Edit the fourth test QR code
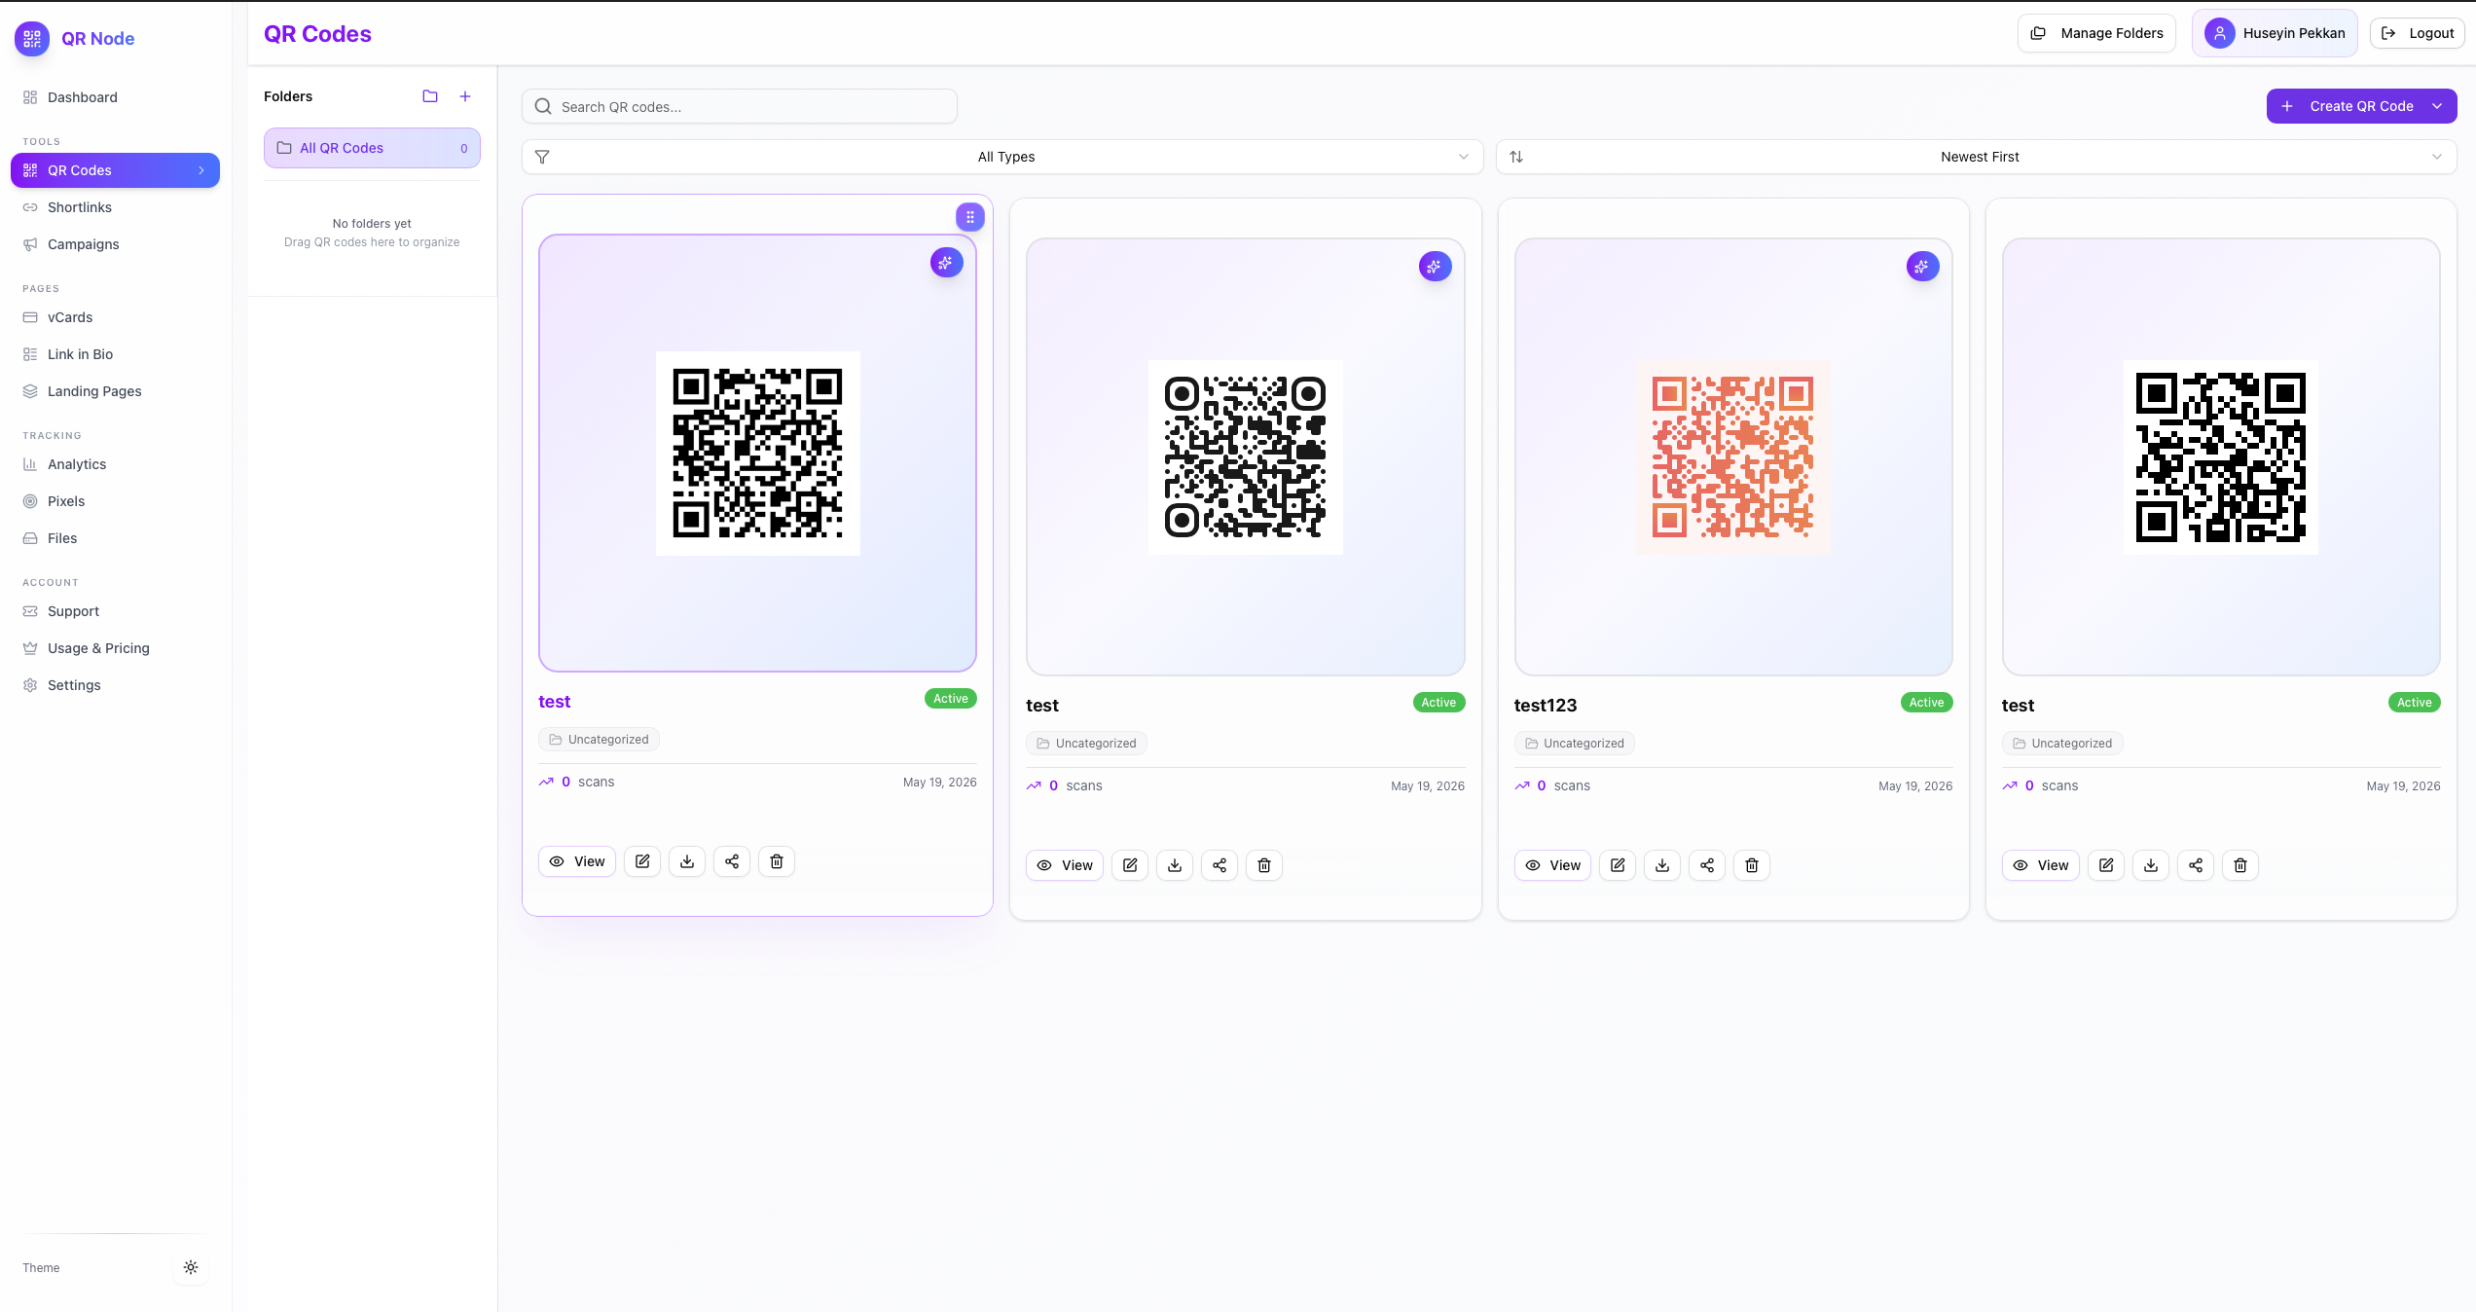 (x=2106, y=865)
